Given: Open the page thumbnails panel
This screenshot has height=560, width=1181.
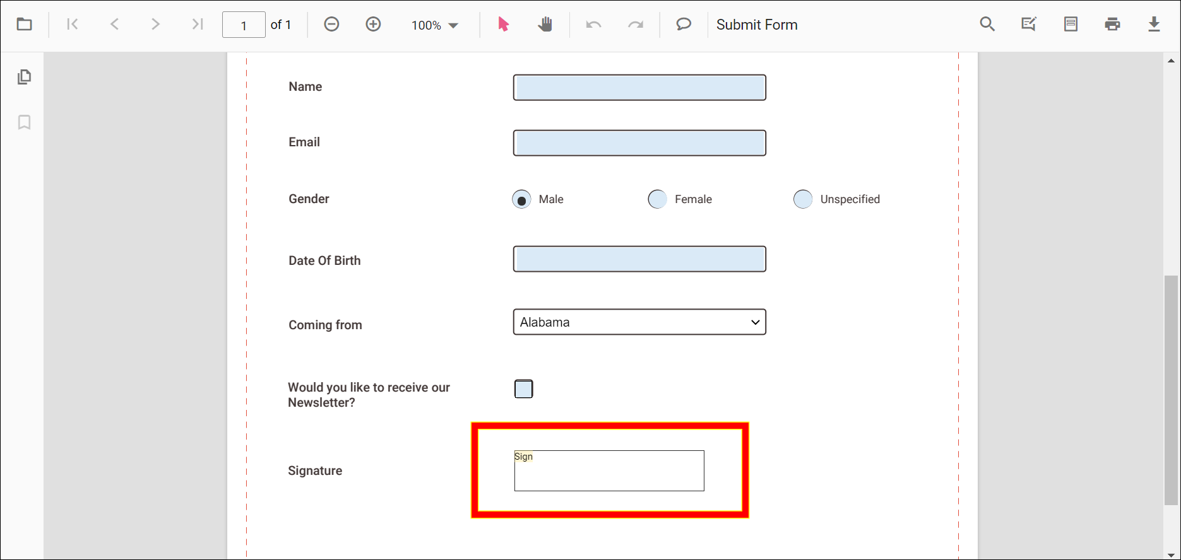Looking at the screenshot, I should coord(25,77).
